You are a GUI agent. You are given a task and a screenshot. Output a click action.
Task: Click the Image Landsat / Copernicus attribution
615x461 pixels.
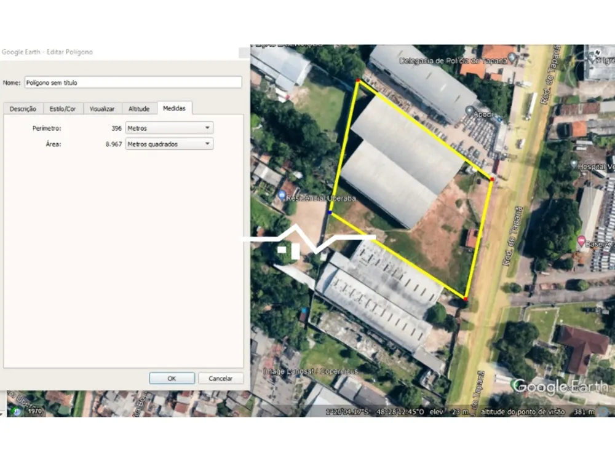[x=310, y=371]
